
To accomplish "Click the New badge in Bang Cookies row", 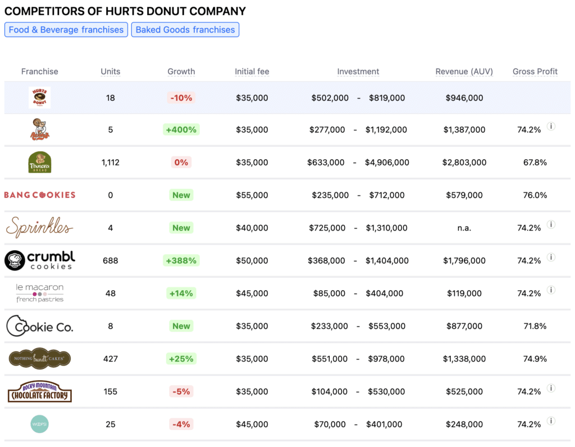I will 181,195.
